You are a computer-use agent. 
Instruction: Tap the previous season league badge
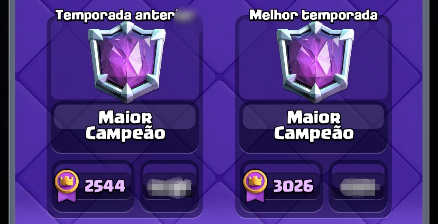(127, 62)
